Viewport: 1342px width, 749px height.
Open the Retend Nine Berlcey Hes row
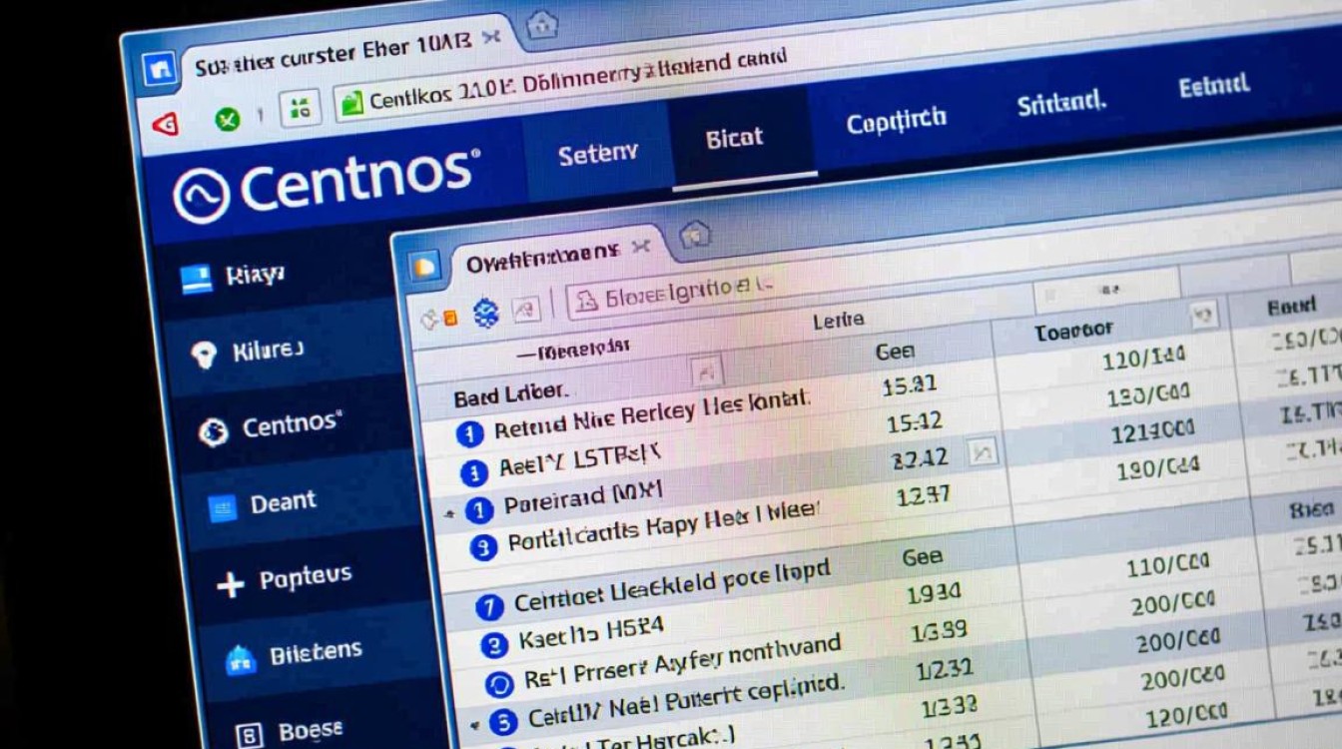(651, 416)
